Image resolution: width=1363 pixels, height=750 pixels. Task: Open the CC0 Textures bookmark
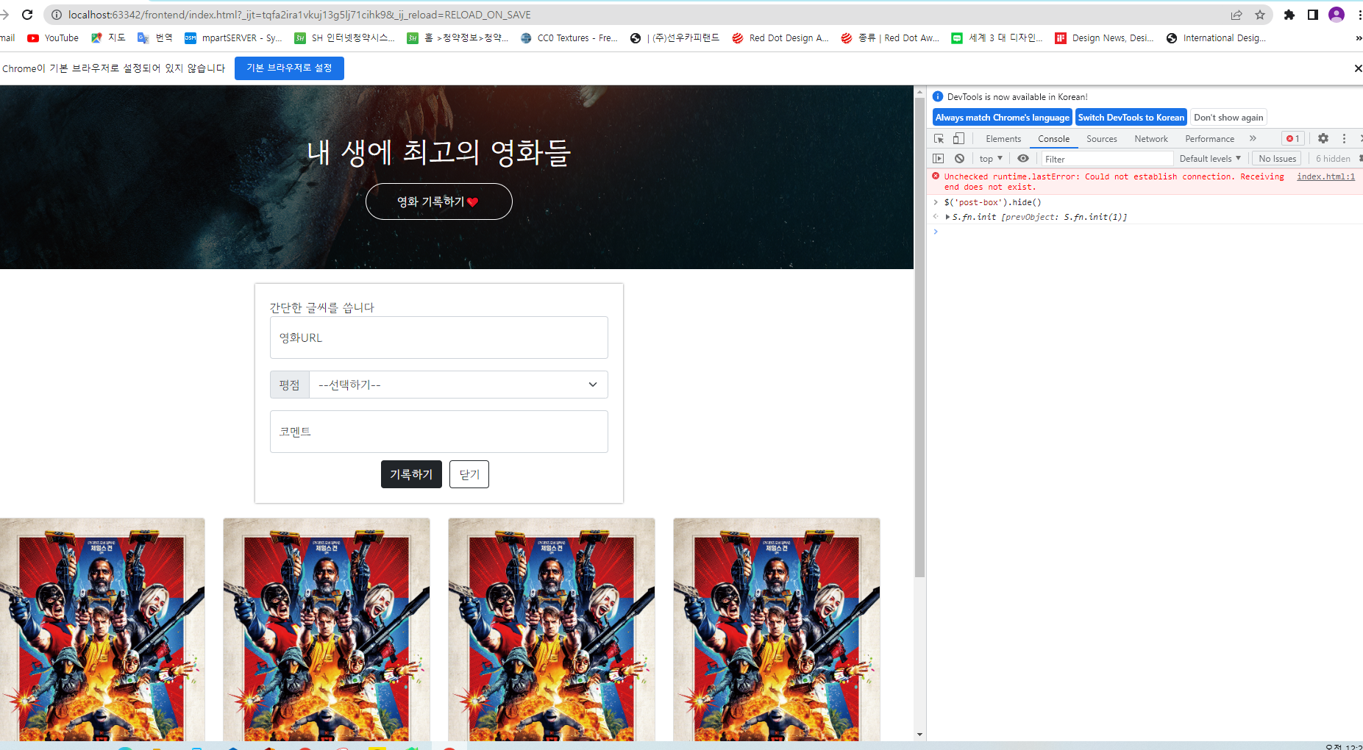pos(569,38)
